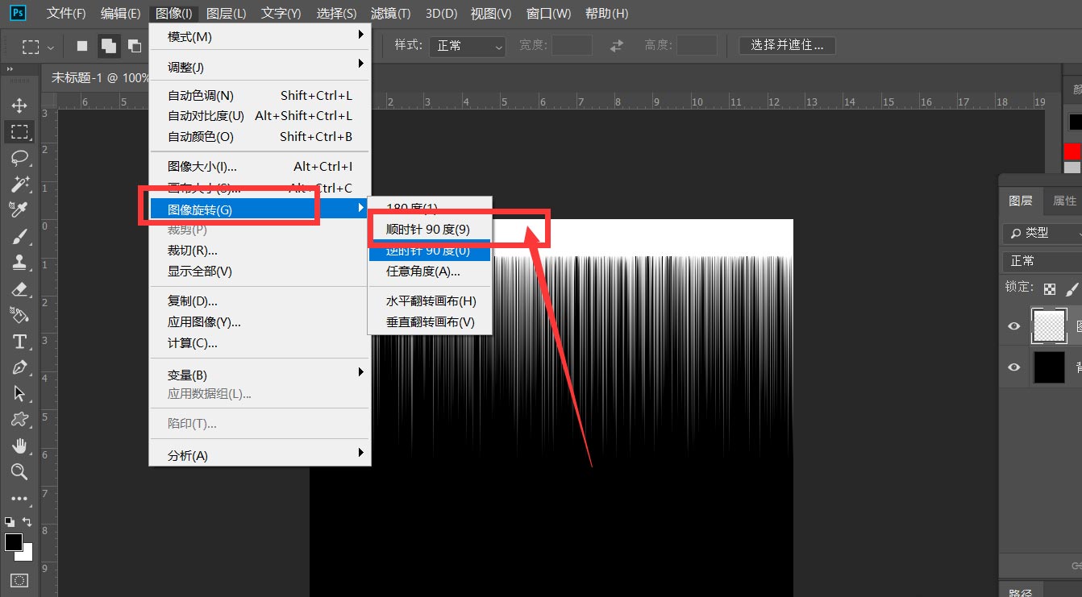This screenshot has width=1082, height=597.
Task: Open the 编辑(E) menu
Action: click(x=120, y=14)
